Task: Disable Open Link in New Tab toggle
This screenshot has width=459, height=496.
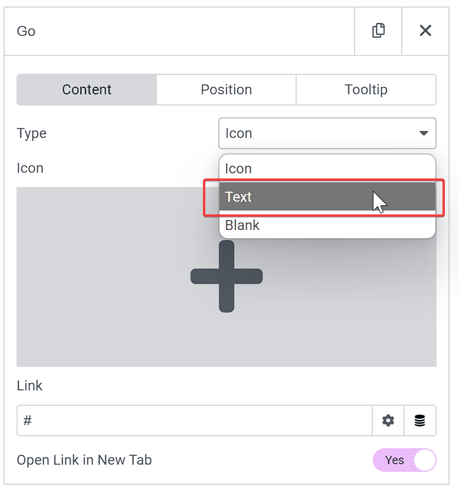Action: 404,460
